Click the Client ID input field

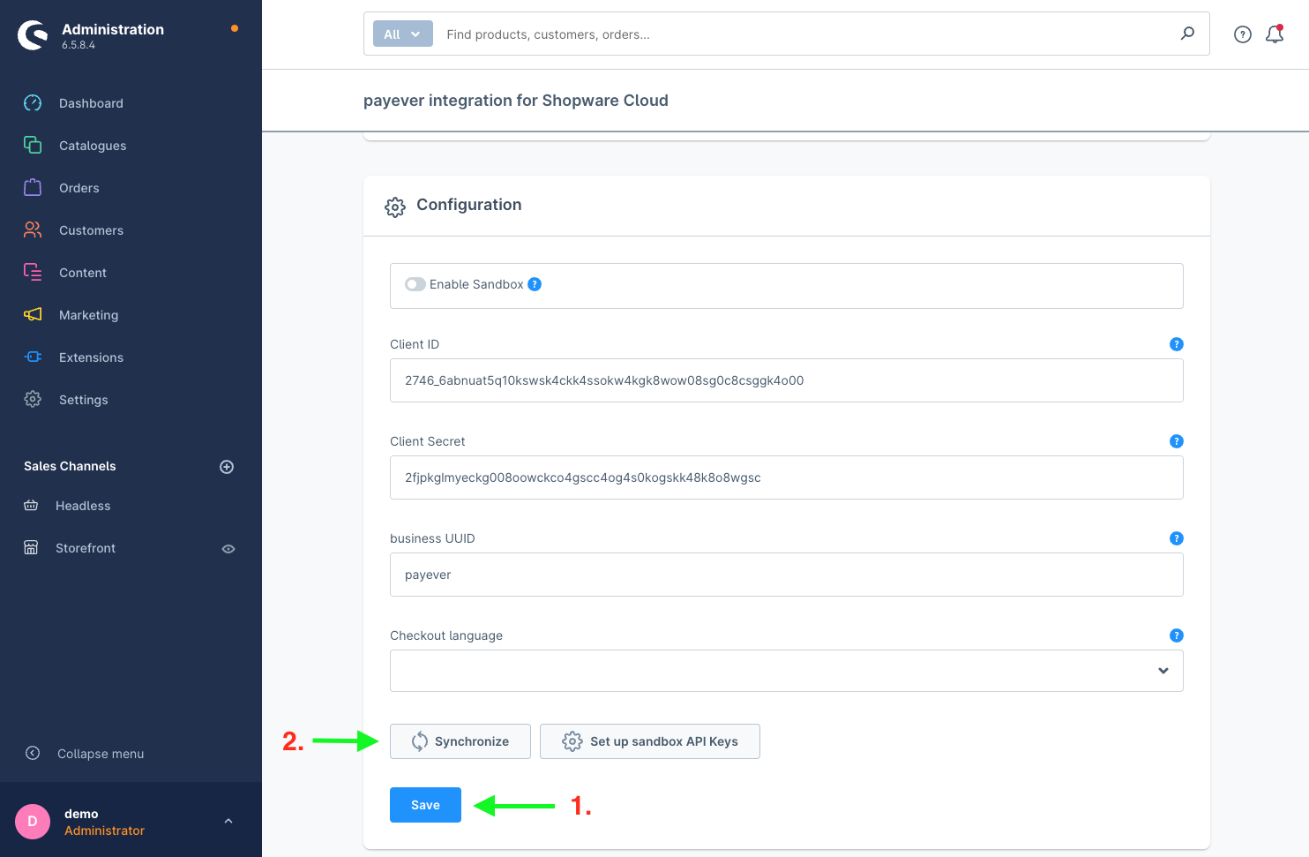787,380
